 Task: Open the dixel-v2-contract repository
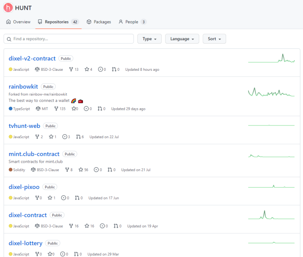pyautogui.click(x=32, y=59)
